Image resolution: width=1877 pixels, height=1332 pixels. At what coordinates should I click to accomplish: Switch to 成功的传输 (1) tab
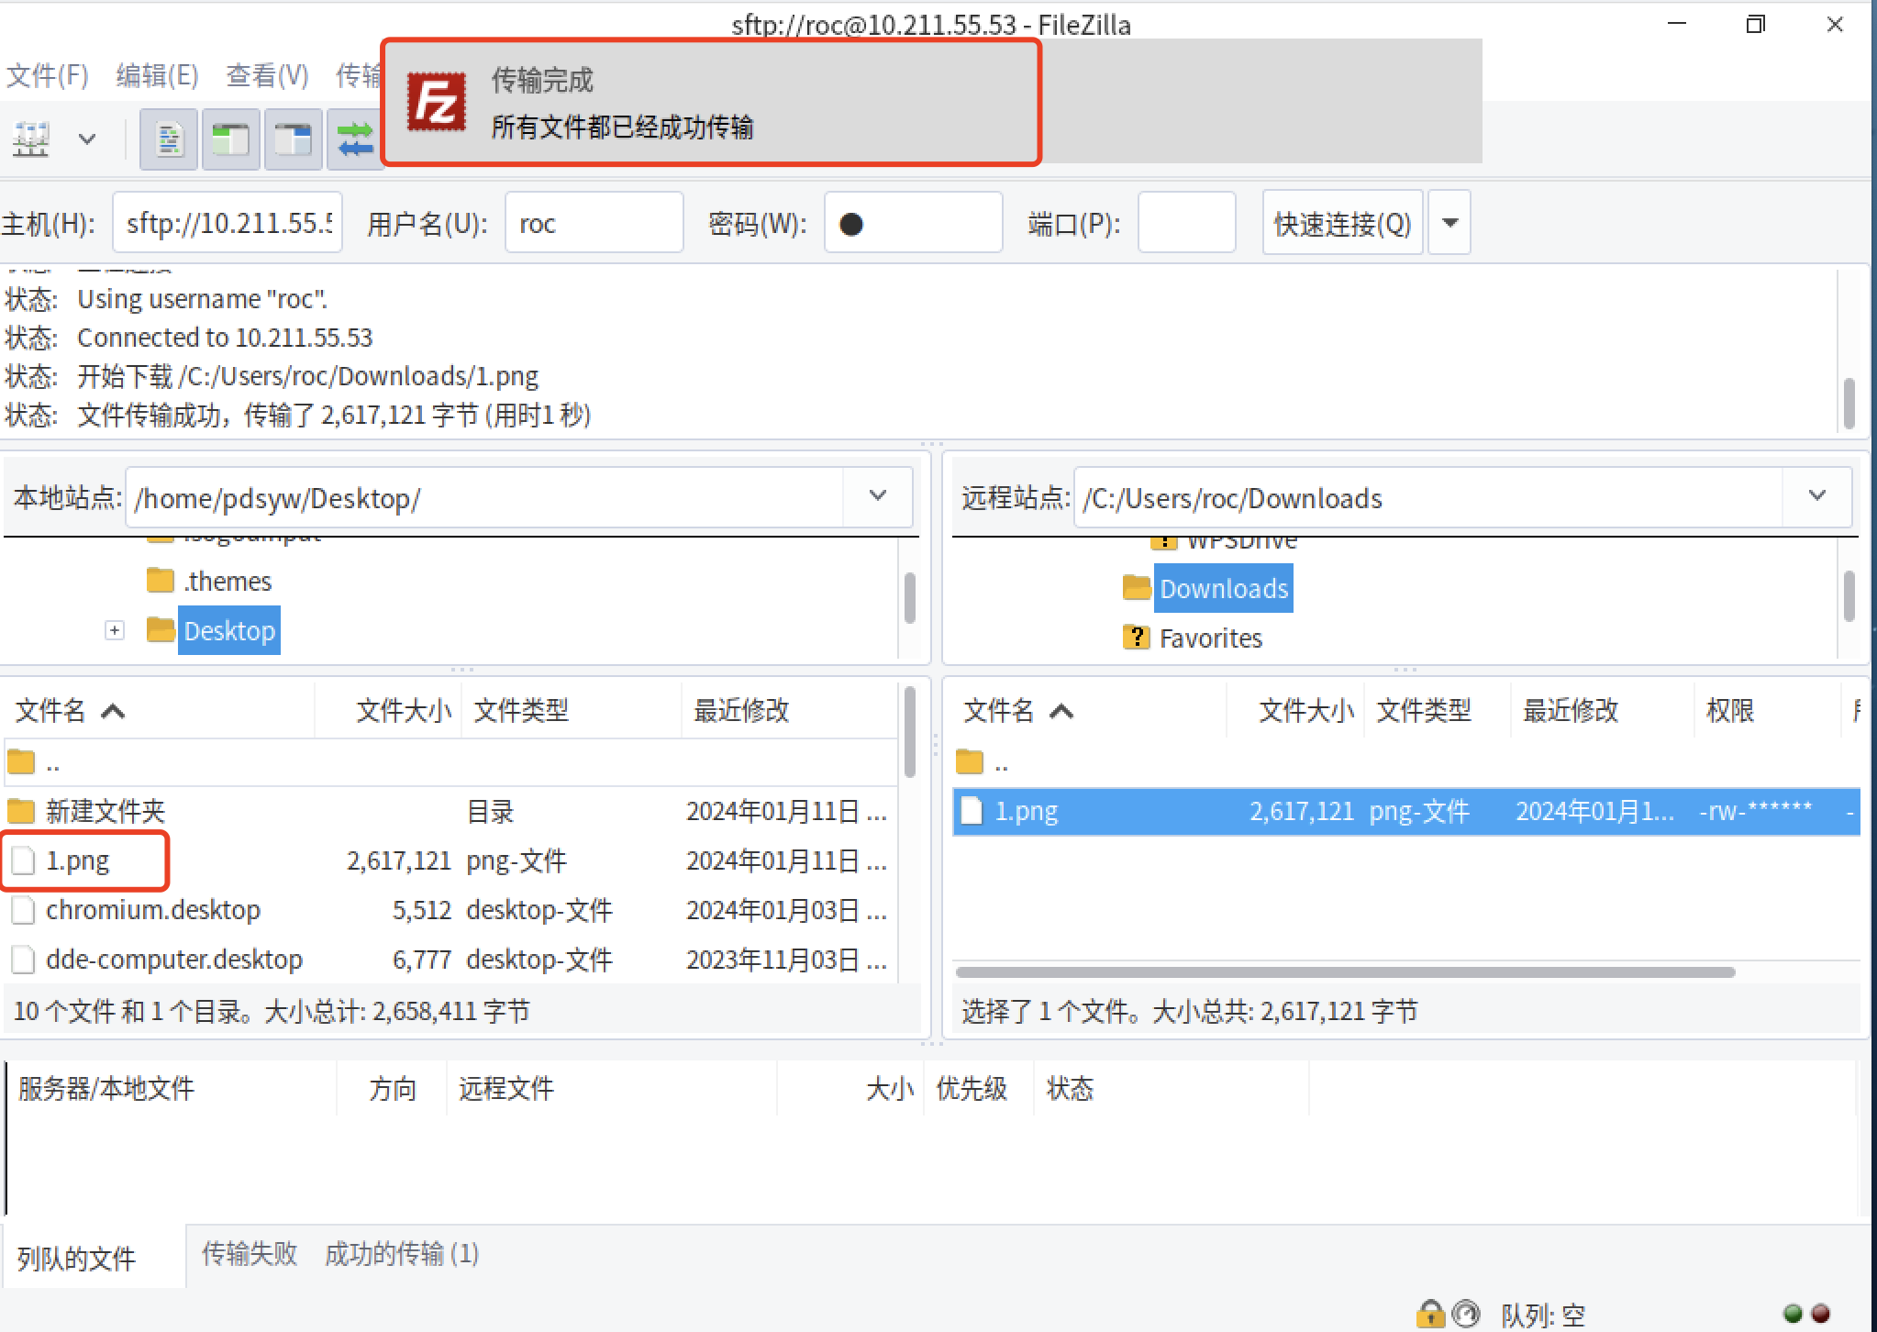[x=402, y=1253]
